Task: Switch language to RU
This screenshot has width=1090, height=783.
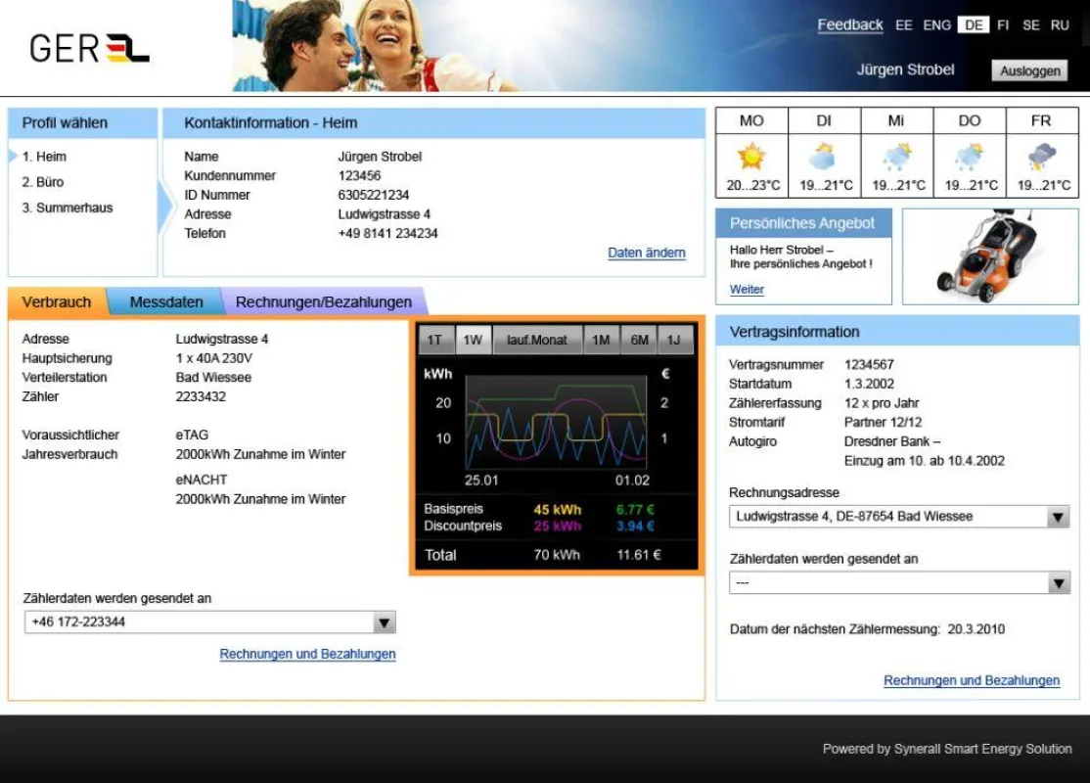Action: [x=1060, y=25]
